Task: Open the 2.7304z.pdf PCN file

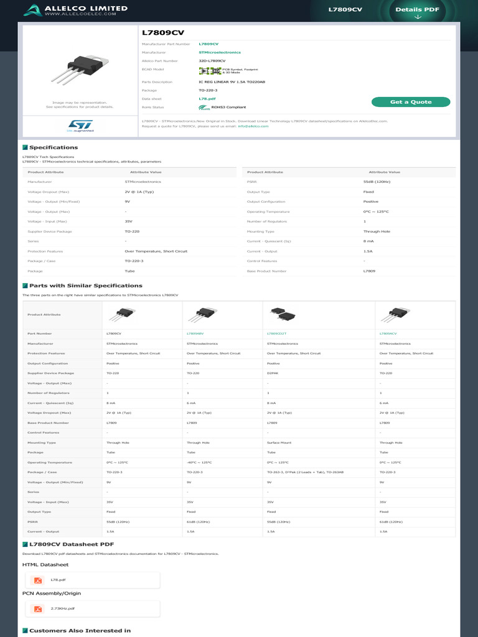Action: 93,608
